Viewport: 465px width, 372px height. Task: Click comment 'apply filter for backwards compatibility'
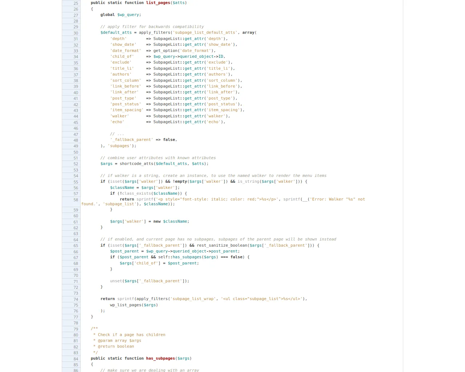coord(152,27)
